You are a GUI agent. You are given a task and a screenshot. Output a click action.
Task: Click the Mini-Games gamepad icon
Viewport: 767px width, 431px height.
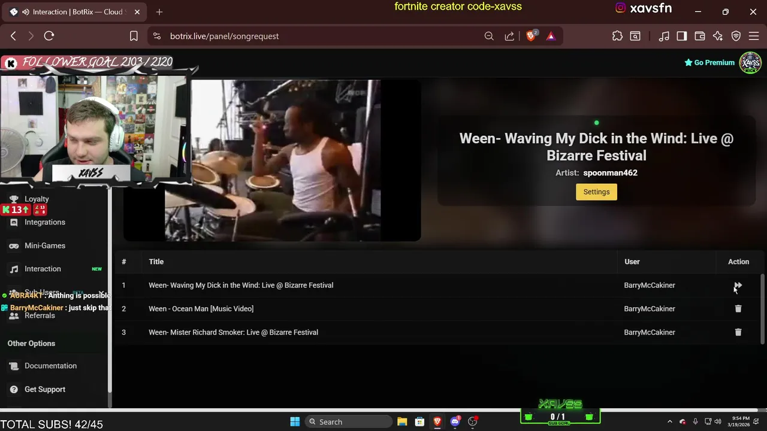click(14, 245)
